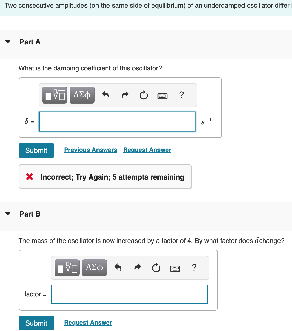Submit the answer for Part B

click(x=36, y=323)
